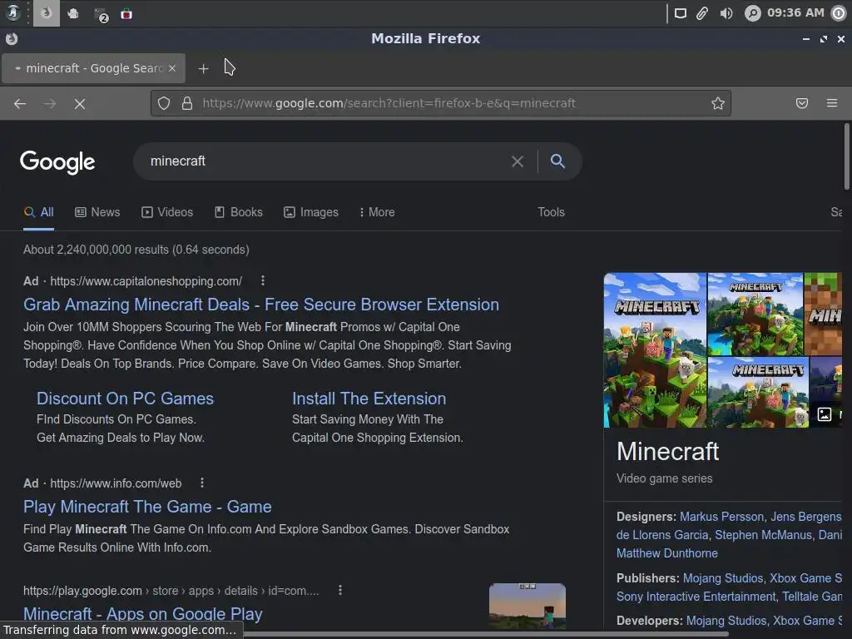Click the volume speaker icon
852x639 pixels.
726,13
